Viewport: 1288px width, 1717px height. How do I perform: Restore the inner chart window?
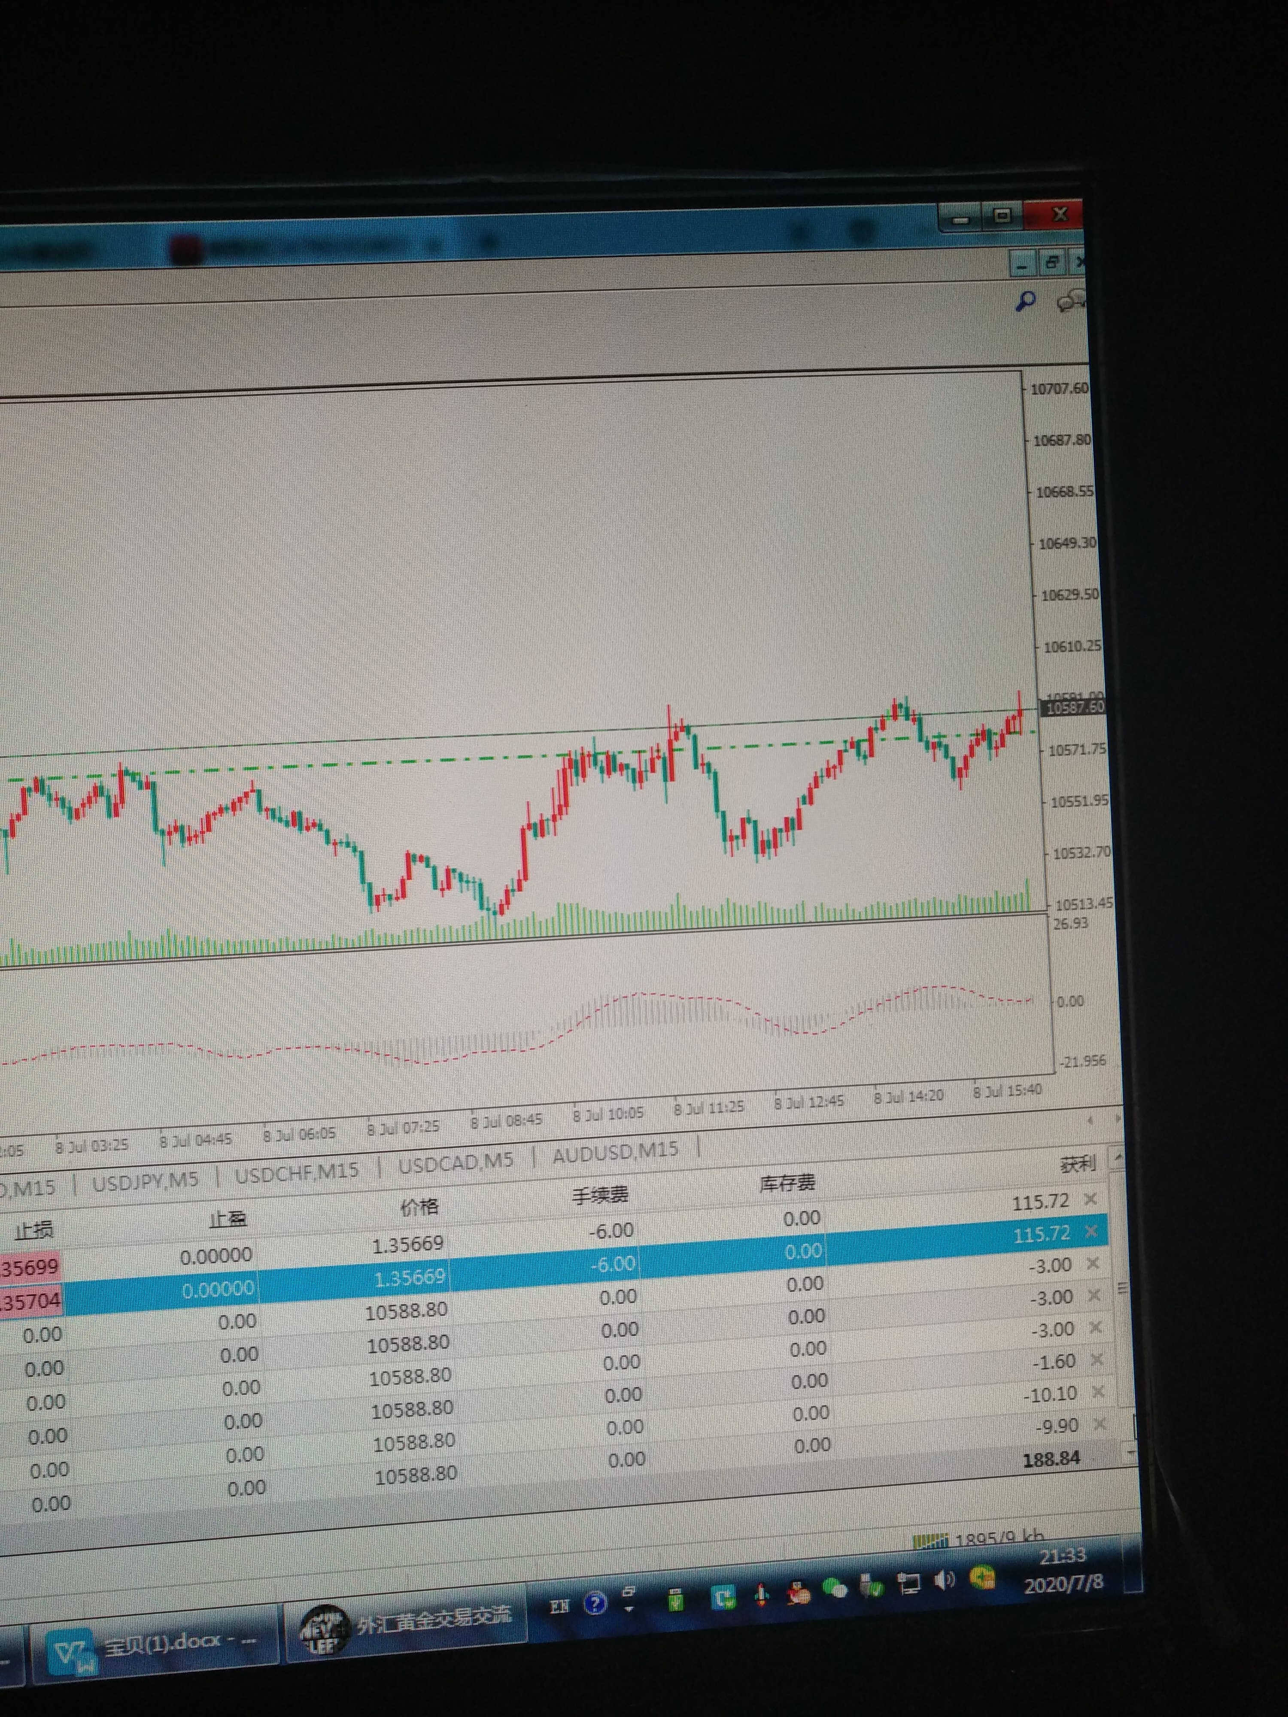1053,263
